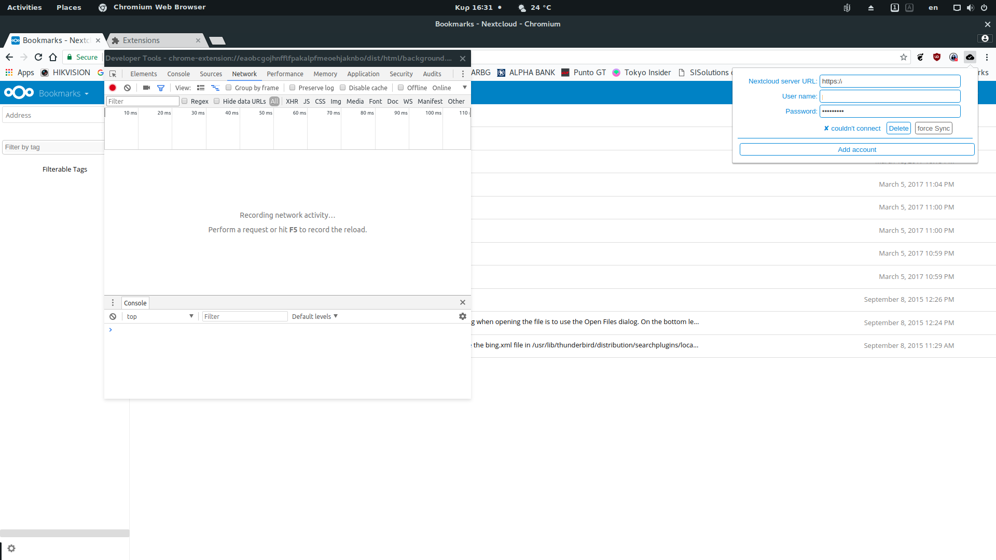Open the Bookmarks app menu dropdown

[63, 93]
